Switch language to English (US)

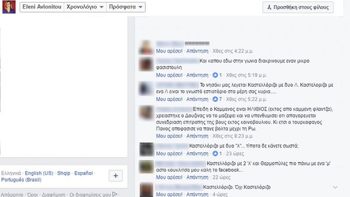click(39, 173)
